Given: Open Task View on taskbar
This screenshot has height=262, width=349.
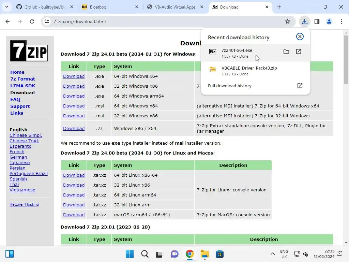Looking at the screenshot, I should 159,254.
